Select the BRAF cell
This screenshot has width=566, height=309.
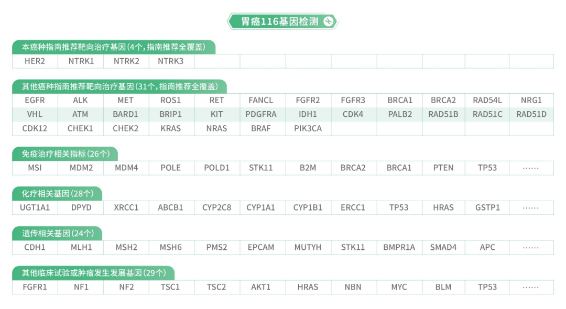coord(263,128)
